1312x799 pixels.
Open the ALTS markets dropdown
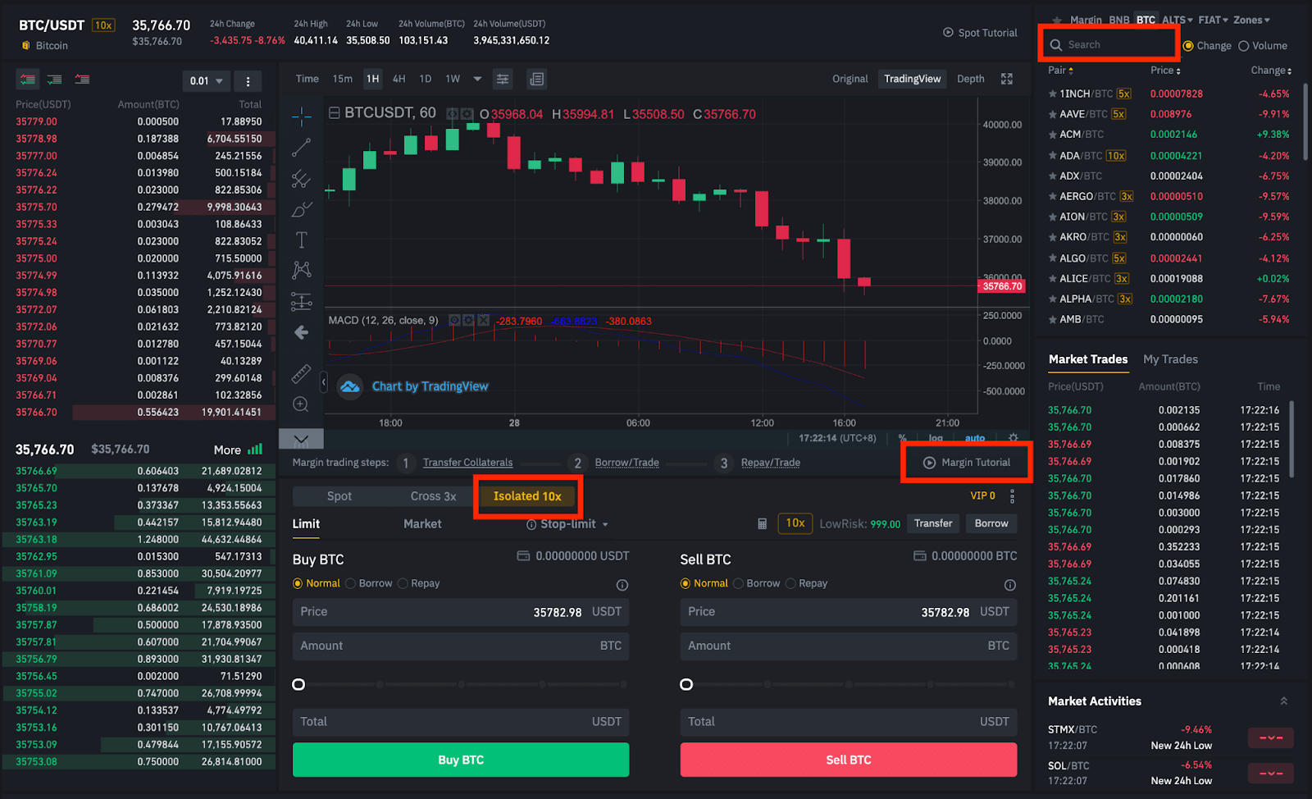click(1177, 20)
